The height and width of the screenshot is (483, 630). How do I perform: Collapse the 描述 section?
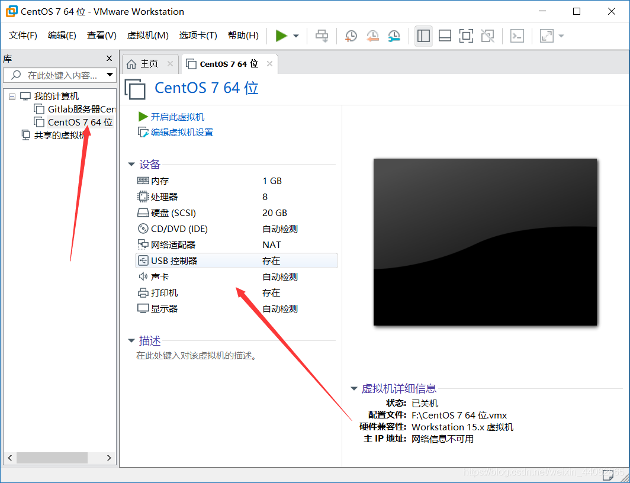tap(131, 341)
